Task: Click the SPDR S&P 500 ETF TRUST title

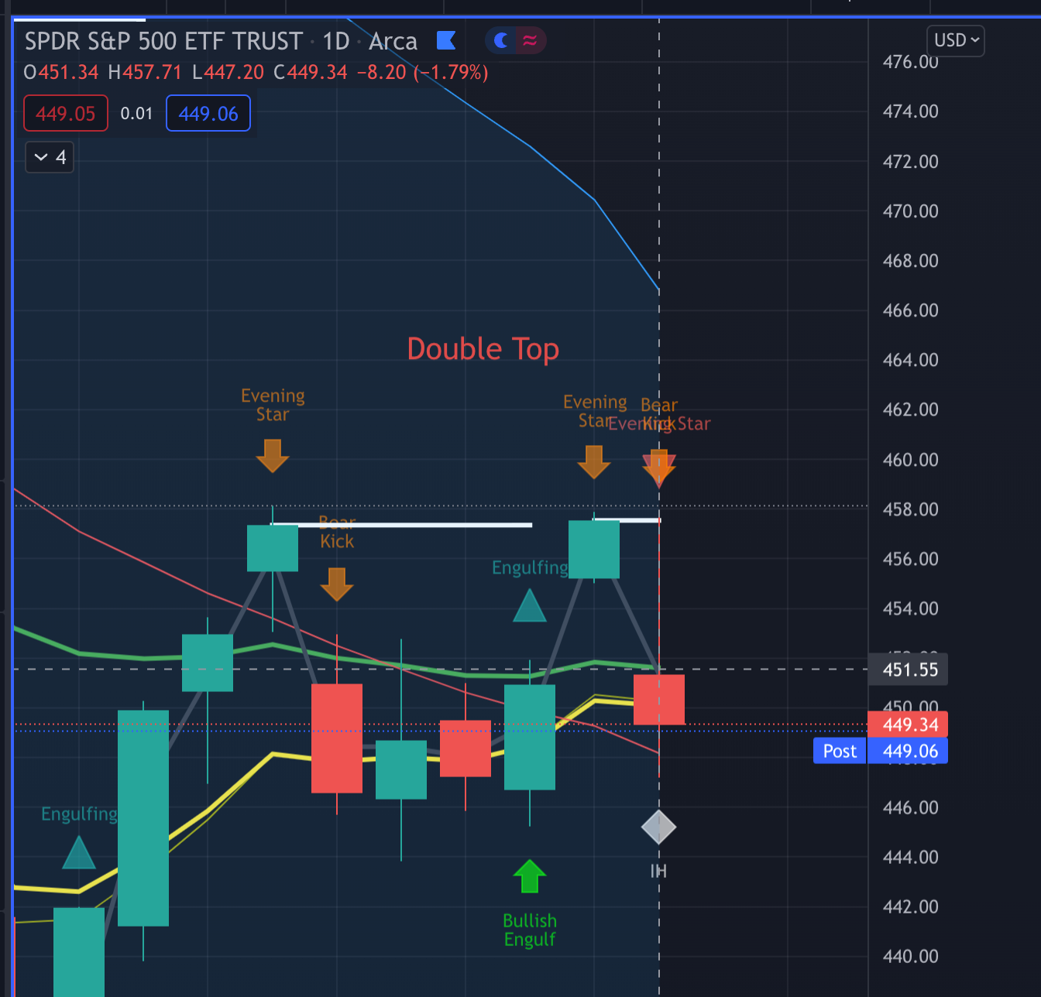Action: (163, 41)
